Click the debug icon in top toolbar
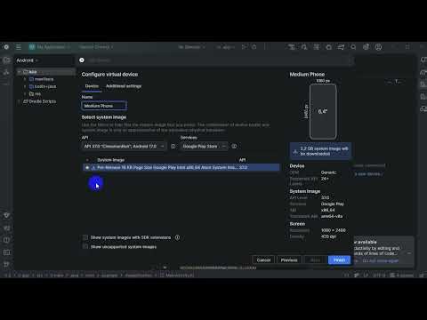Image resolution: width=427 pixels, height=320 pixels. [x=254, y=47]
